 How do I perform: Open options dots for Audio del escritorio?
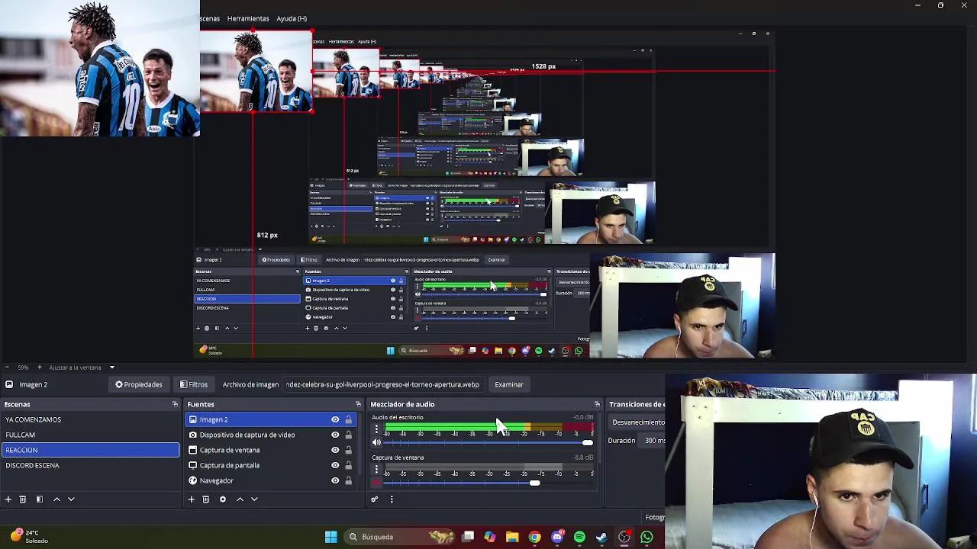376,430
